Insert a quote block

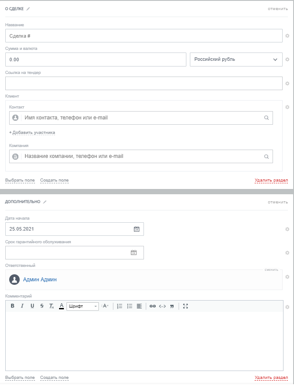coord(172,306)
